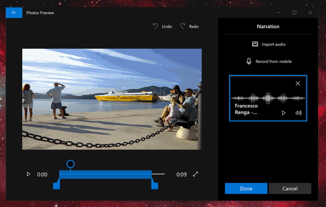326x207 pixels.
Task: Click the video preview image of the harbor
Action: pos(112,99)
